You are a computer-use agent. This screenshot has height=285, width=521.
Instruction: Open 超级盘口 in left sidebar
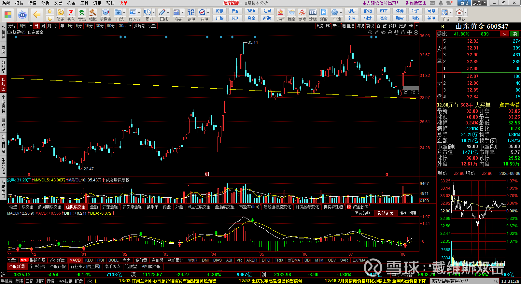(x=3, y=189)
